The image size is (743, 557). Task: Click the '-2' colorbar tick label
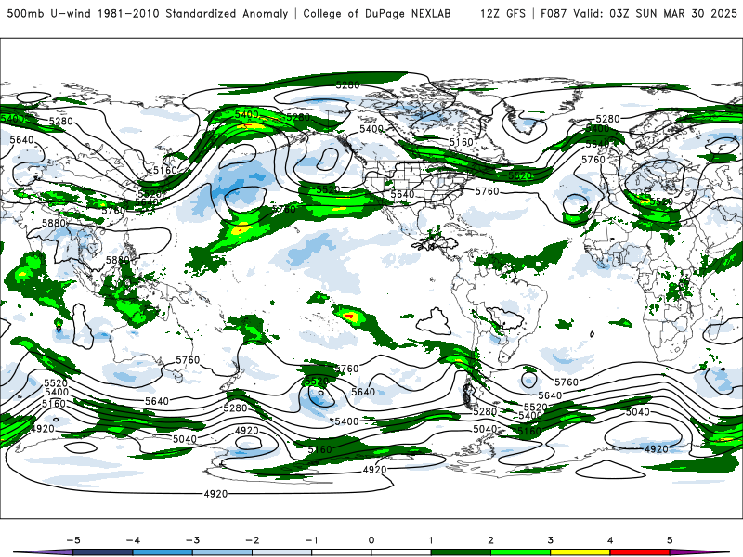[252, 540]
